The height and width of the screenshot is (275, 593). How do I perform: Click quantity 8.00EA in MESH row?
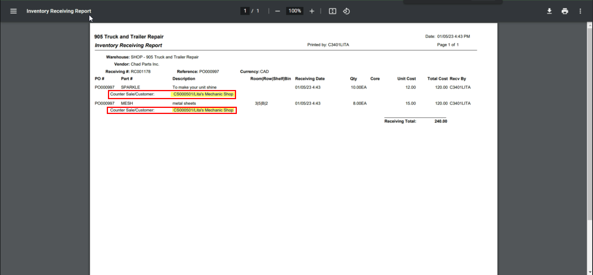coord(360,103)
